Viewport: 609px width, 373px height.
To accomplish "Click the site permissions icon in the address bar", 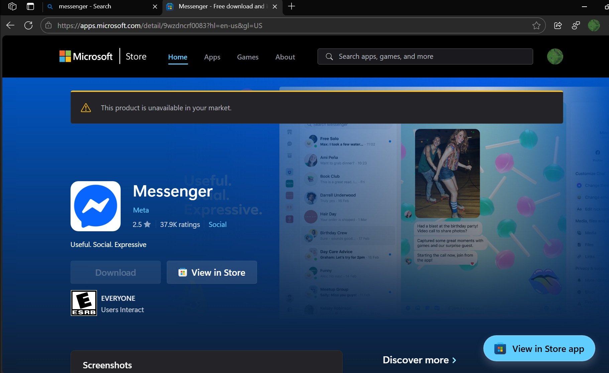I will 49,25.
